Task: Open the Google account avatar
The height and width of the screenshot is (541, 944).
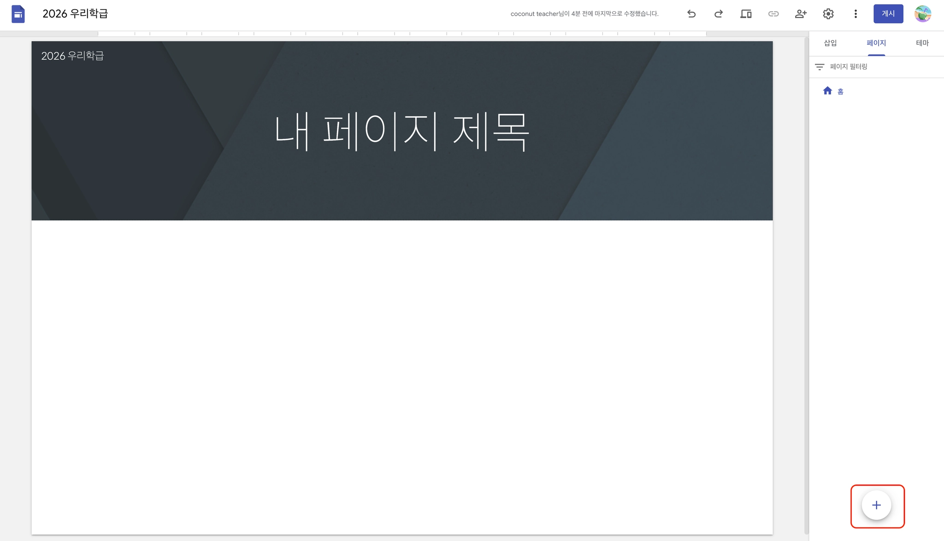Action: tap(922, 14)
